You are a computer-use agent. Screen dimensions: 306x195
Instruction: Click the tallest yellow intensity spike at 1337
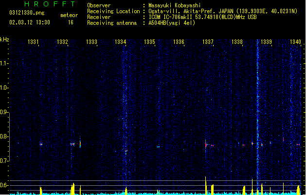(x=205, y=185)
